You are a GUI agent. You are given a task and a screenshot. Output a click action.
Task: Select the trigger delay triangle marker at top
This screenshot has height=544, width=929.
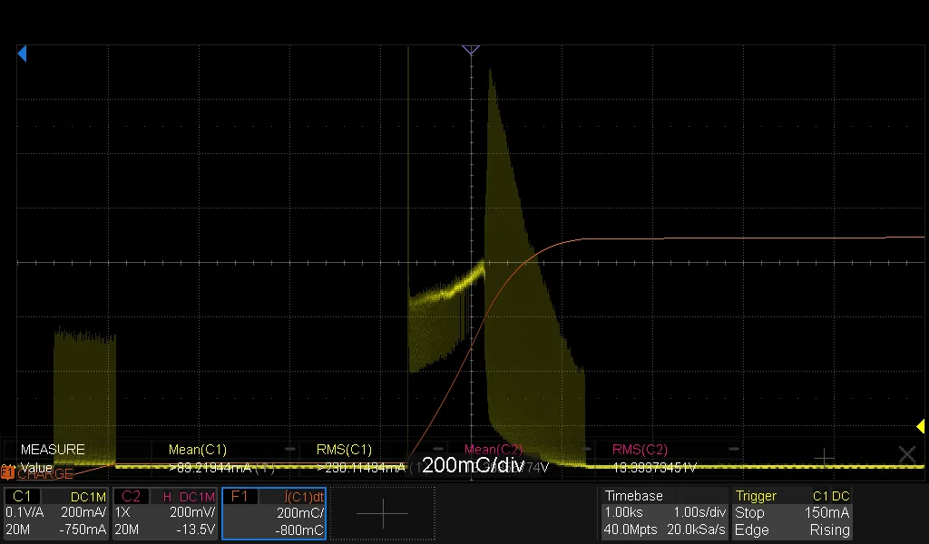coord(471,50)
